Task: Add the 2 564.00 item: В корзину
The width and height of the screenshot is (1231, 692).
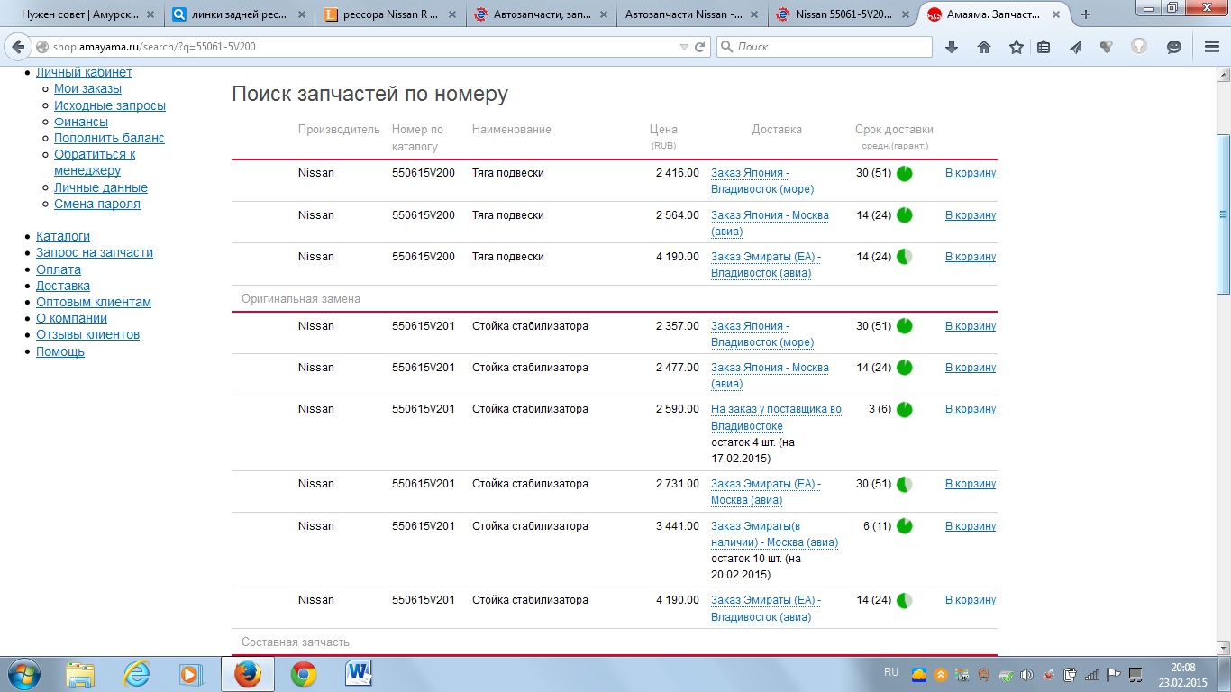Action: coord(971,215)
